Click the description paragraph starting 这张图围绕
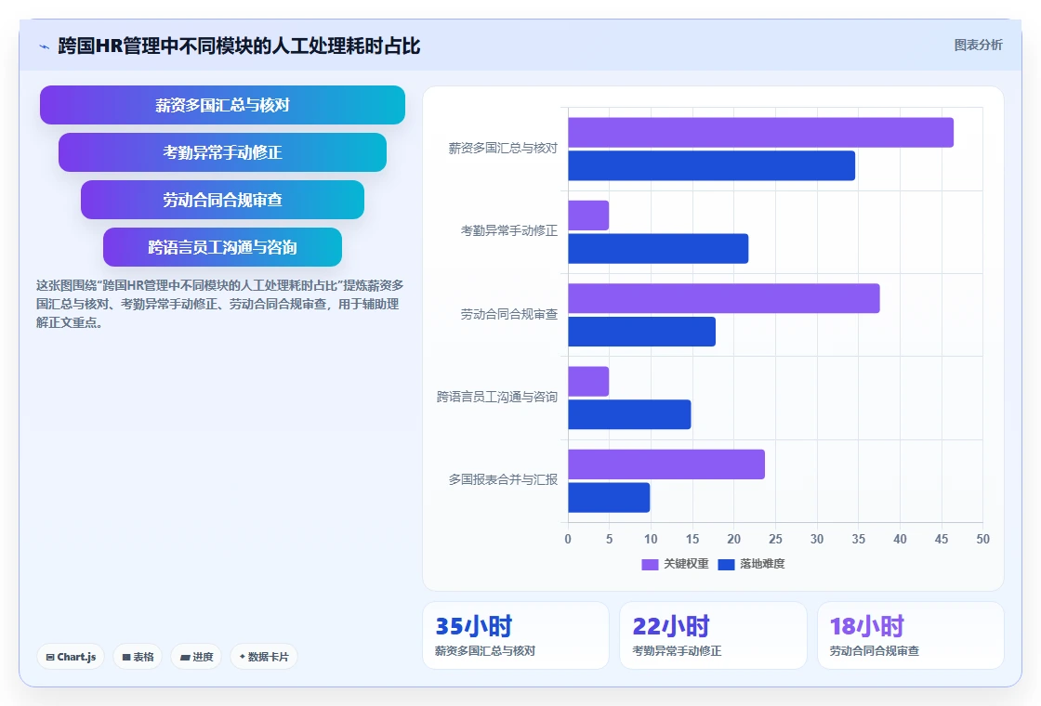This screenshot has width=1041, height=706. click(x=219, y=304)
